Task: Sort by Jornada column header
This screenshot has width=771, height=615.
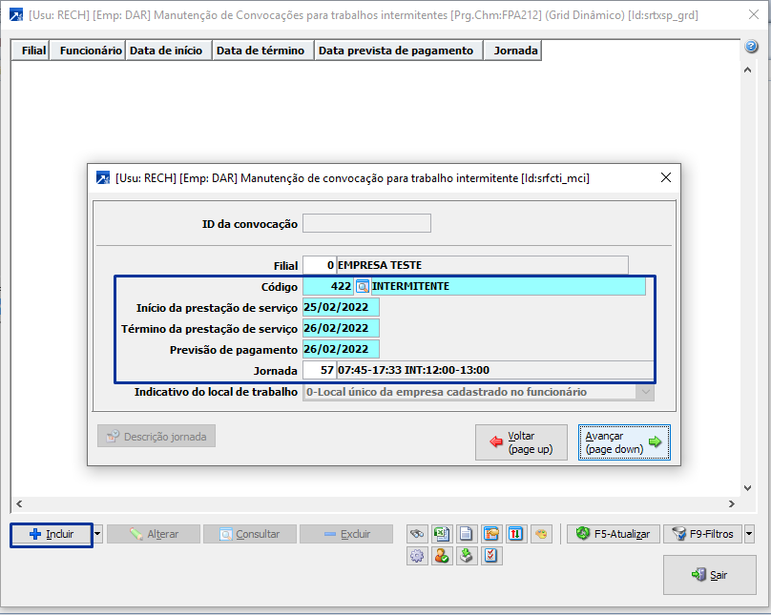Action: [512, 51]
